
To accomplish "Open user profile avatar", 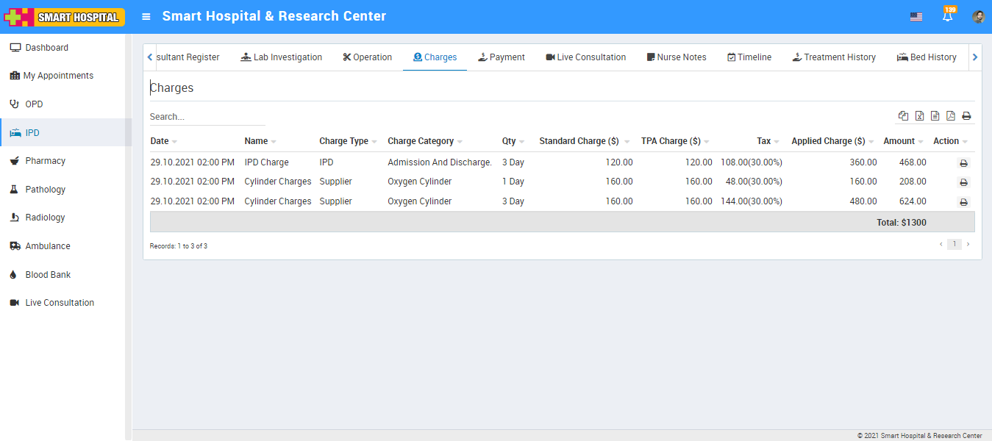I will [x=978, y=17].
